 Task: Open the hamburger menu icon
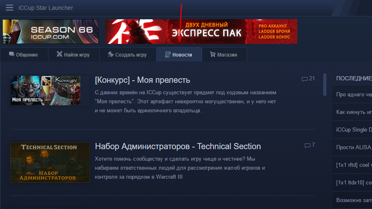[9, 8]
